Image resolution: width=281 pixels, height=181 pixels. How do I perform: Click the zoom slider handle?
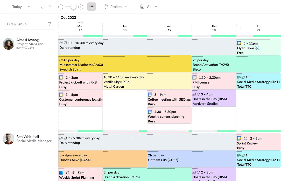pyautogui.click(x=73, y=7)
